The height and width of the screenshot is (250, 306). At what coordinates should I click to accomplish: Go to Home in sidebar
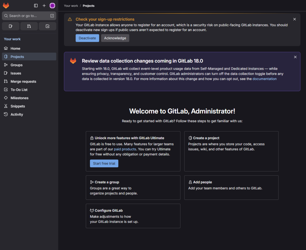[x=15, y=48]
